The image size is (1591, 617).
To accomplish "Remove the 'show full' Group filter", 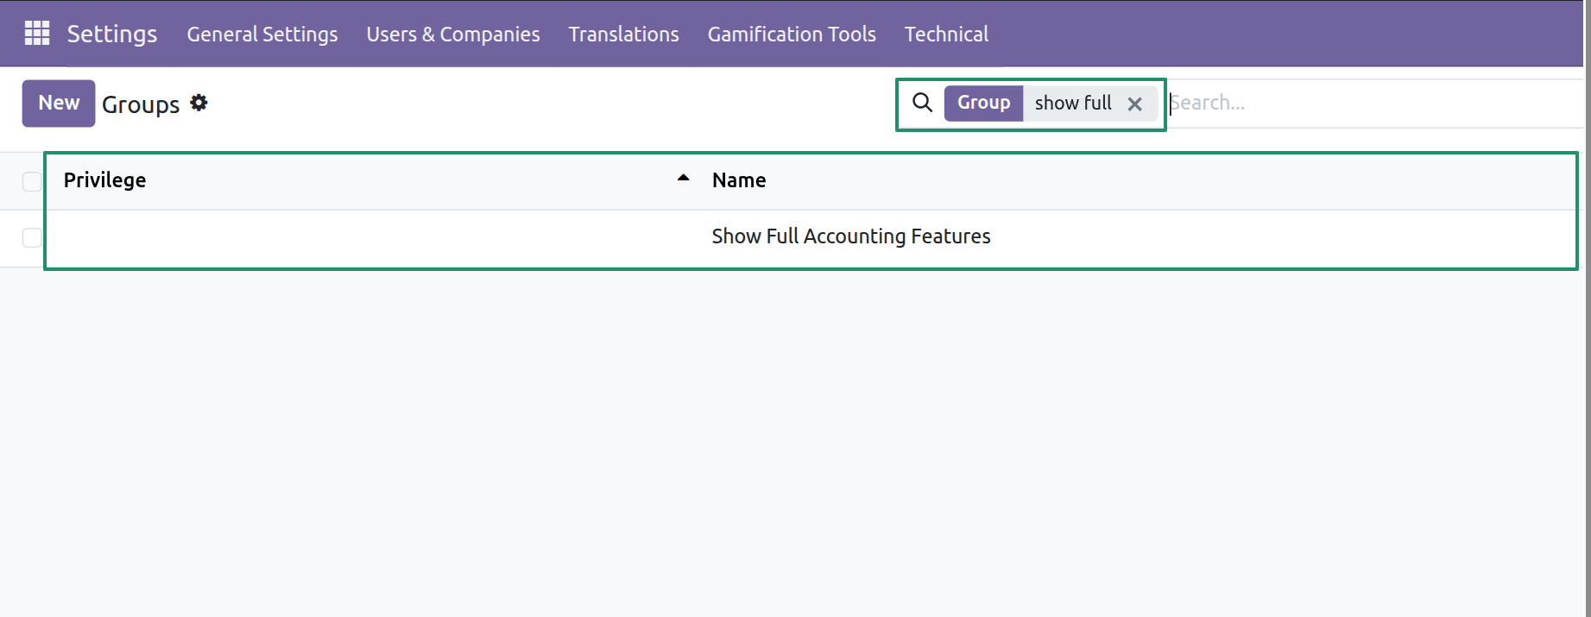I will 1135,104.
